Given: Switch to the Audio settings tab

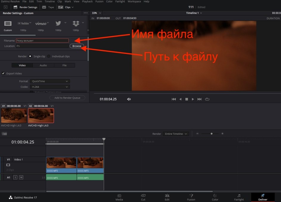Looking at the screenshot, I should tap(43, 65).
